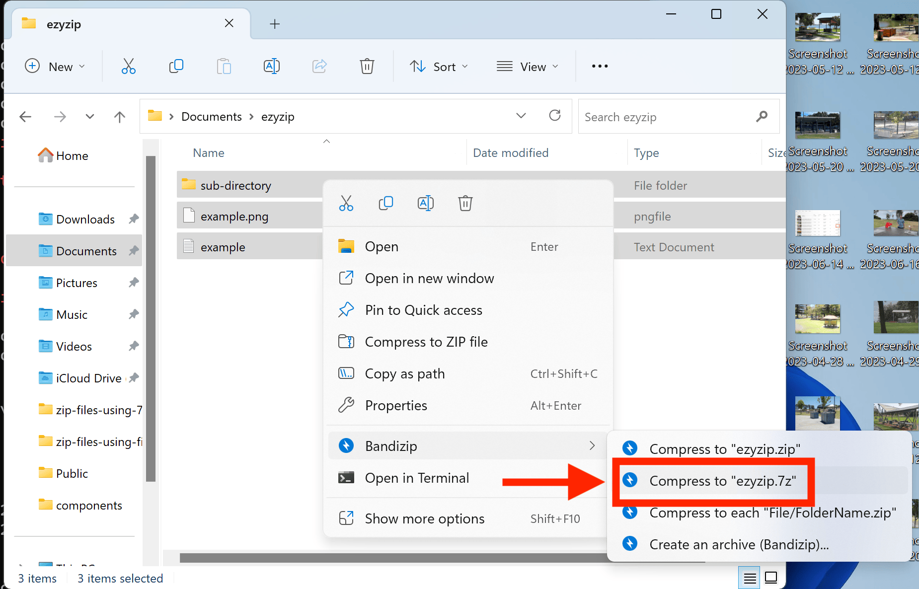Open the New item button
Screen dimensions: 919x589
55,66
